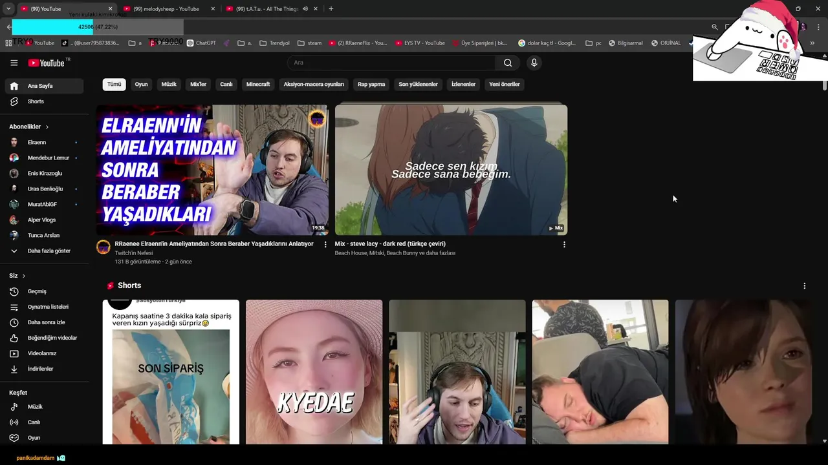The image size is (828, 465).
Task: Open Oynatma listeleri playlists
Action: [44, 307]
